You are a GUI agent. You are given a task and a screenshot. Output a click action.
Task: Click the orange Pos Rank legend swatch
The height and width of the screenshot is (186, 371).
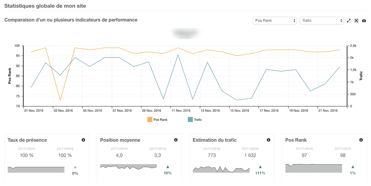pyautogui.click(x=150, y=120)
